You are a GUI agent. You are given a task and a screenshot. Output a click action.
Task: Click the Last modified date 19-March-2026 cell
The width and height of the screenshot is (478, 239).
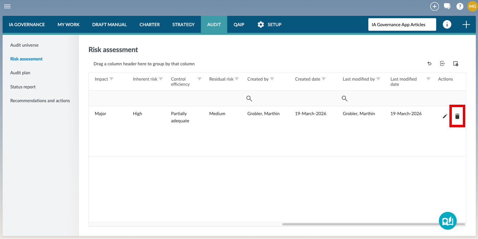[406, 114]
